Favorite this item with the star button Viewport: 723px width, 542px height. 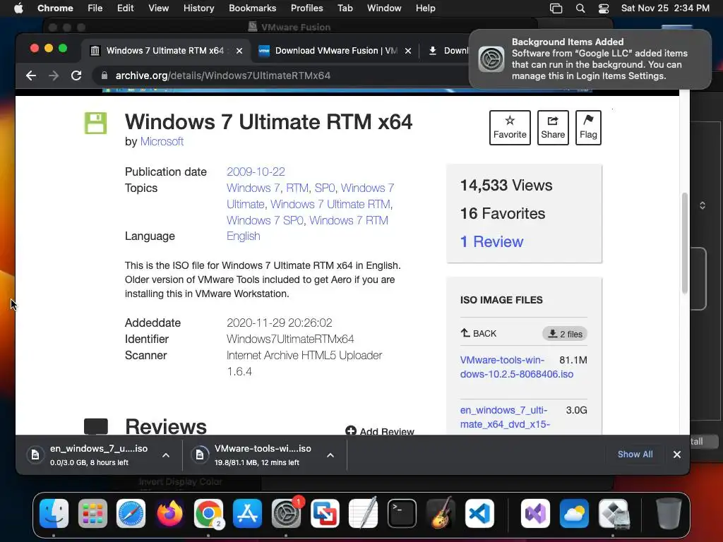pos(510,128)
